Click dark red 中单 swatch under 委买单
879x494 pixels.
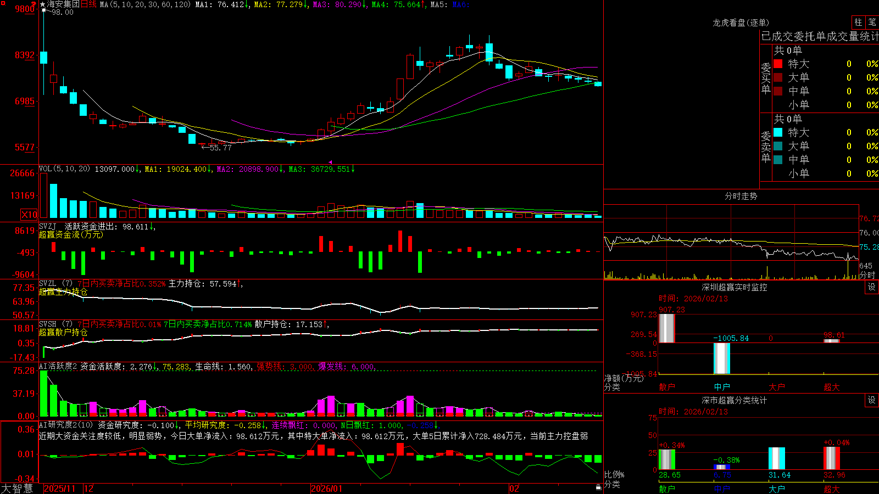pyautogui.click(x=778, y=91)
